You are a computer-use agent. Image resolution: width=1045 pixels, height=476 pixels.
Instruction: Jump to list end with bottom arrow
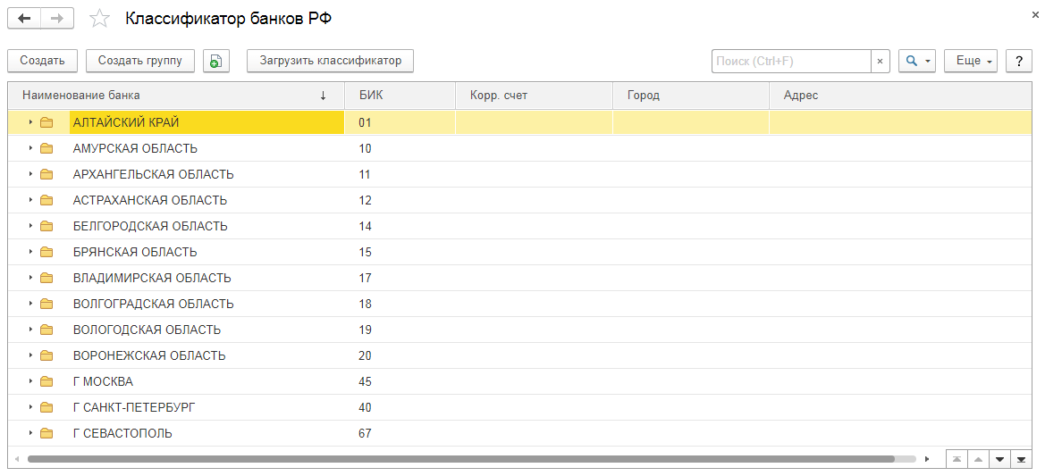1021,459
